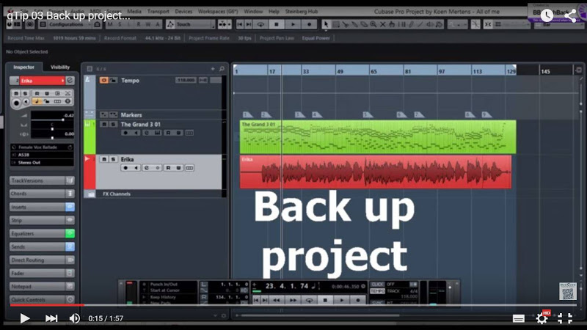Image resolution: width=587 pixels, height=330 pixels.
Task: Expand the Notepad inspector section
Action: 42,286
